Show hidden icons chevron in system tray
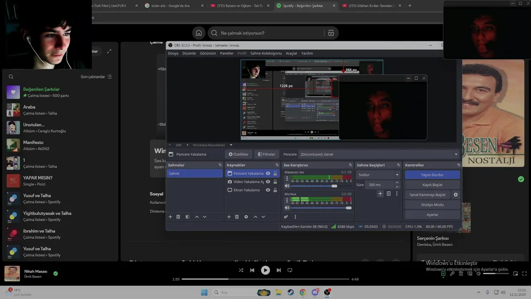Image resolution: width=531 pixels, height=299 pixels. click(479, 292)
